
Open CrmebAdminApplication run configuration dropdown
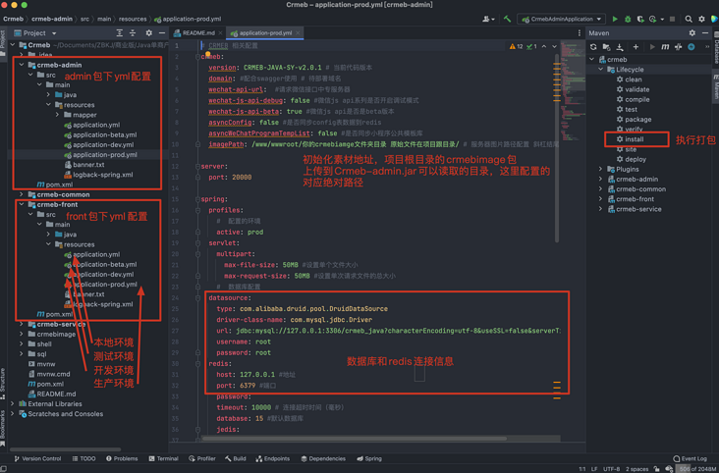561,19
